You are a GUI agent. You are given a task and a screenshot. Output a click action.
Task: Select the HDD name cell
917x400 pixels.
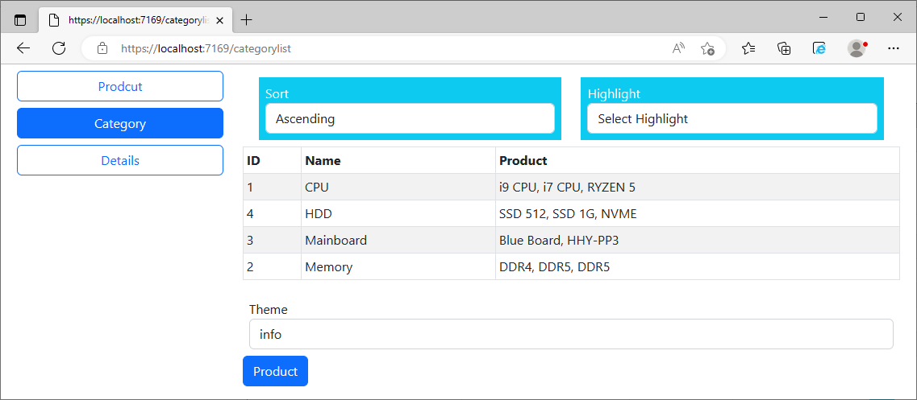(x=398, y=214)
